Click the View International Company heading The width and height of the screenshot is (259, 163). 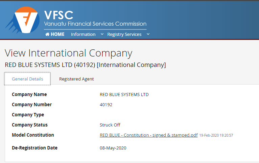68,53
